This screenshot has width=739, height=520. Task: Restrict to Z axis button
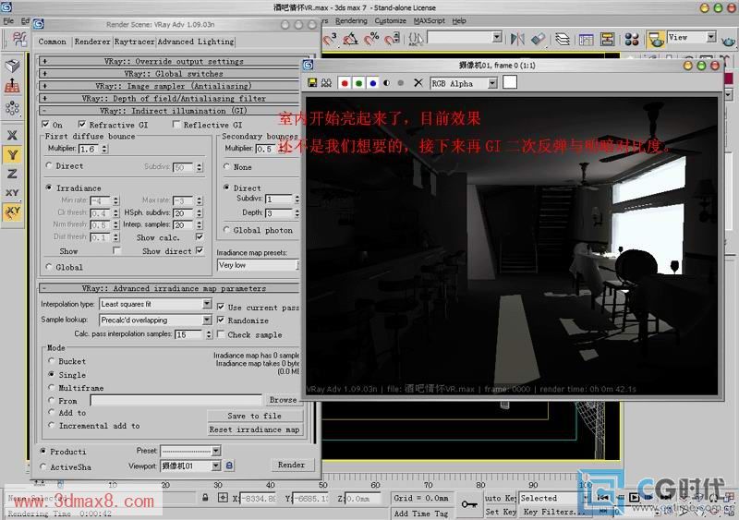13,174
